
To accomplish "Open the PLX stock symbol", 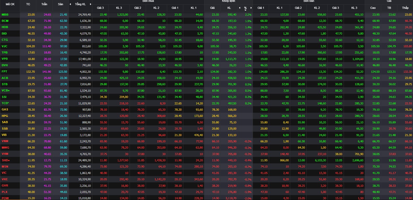I will (4, 192).
